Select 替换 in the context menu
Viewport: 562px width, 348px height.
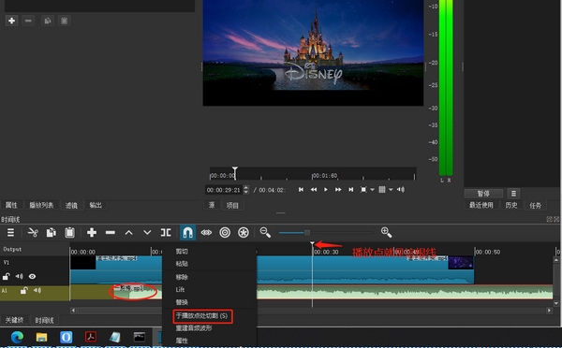[x=182, y=302]
